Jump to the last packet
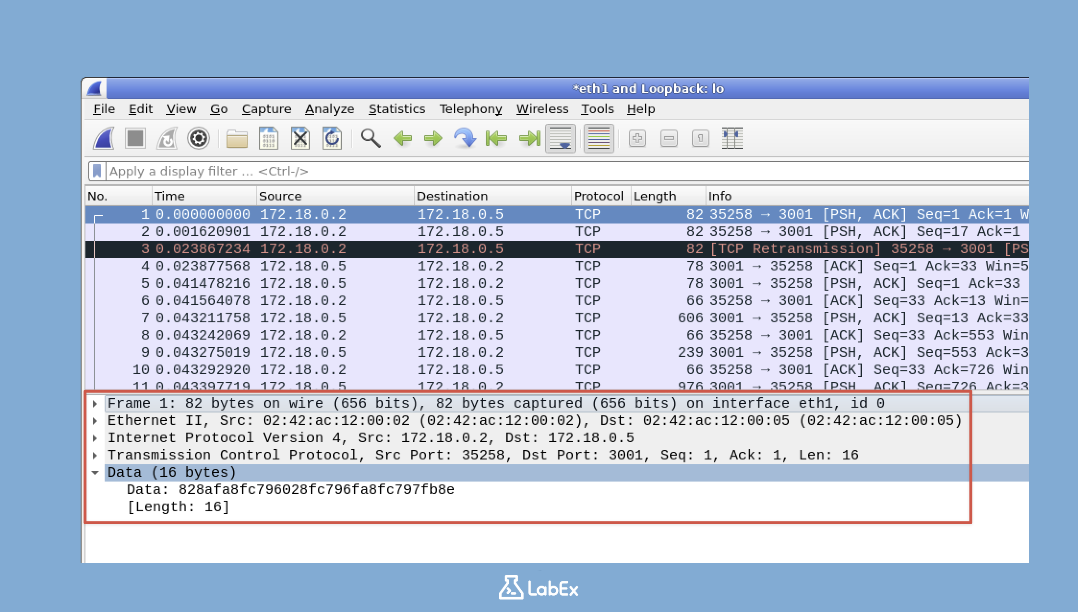This screenshot has height=612, width=1078. point(528,138)
